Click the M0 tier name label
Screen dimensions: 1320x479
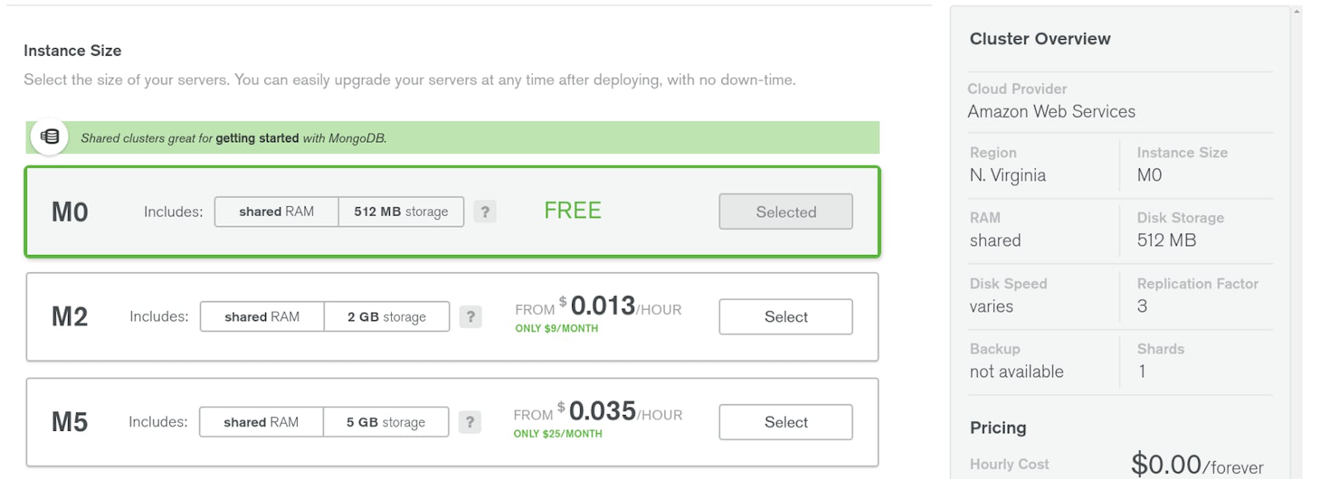[x=70, y=212]
